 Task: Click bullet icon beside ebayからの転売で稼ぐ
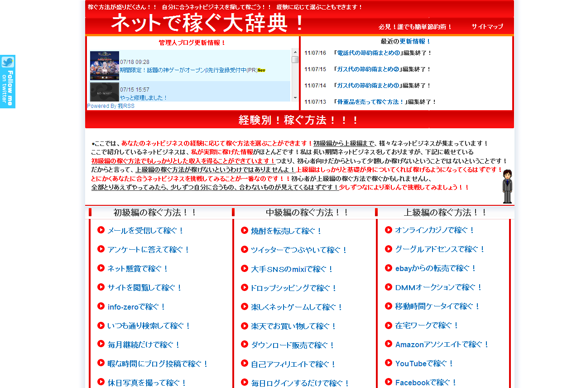389,268
